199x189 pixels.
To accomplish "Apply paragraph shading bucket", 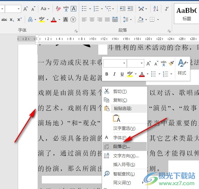I will (140, 19).
